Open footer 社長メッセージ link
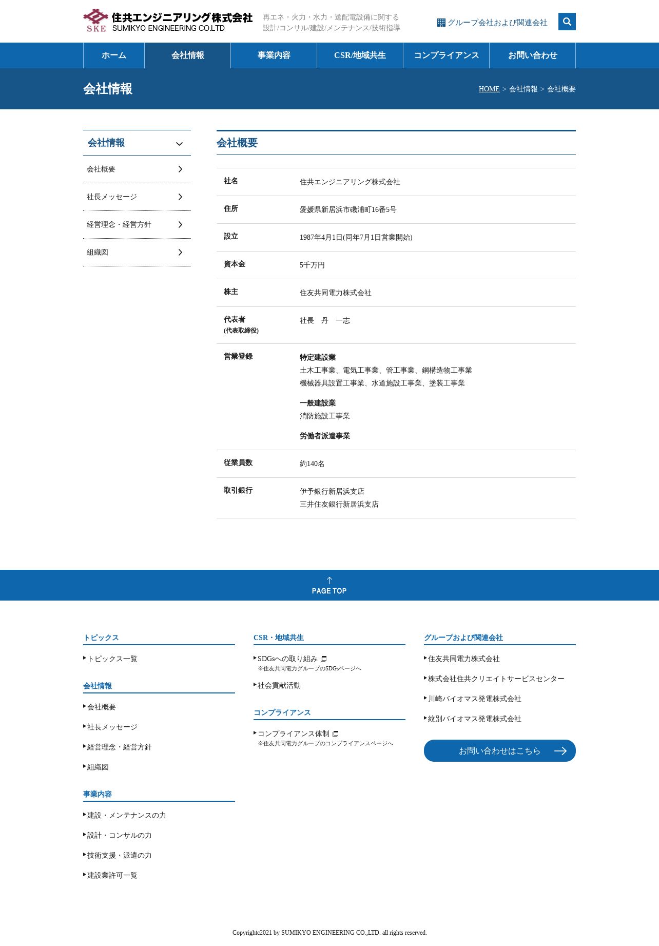 point(112,727)
